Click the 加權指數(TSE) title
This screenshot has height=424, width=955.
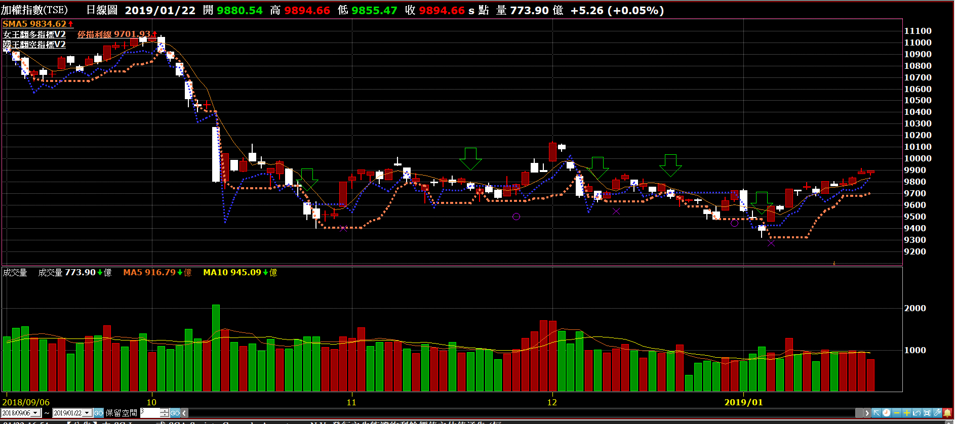pos(34,10)
